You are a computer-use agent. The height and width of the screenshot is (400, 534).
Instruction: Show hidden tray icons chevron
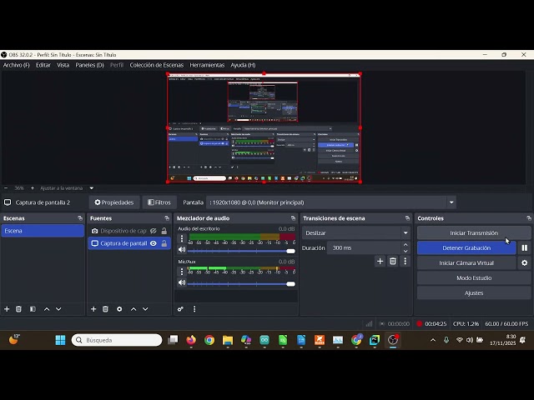coord(433,340)
